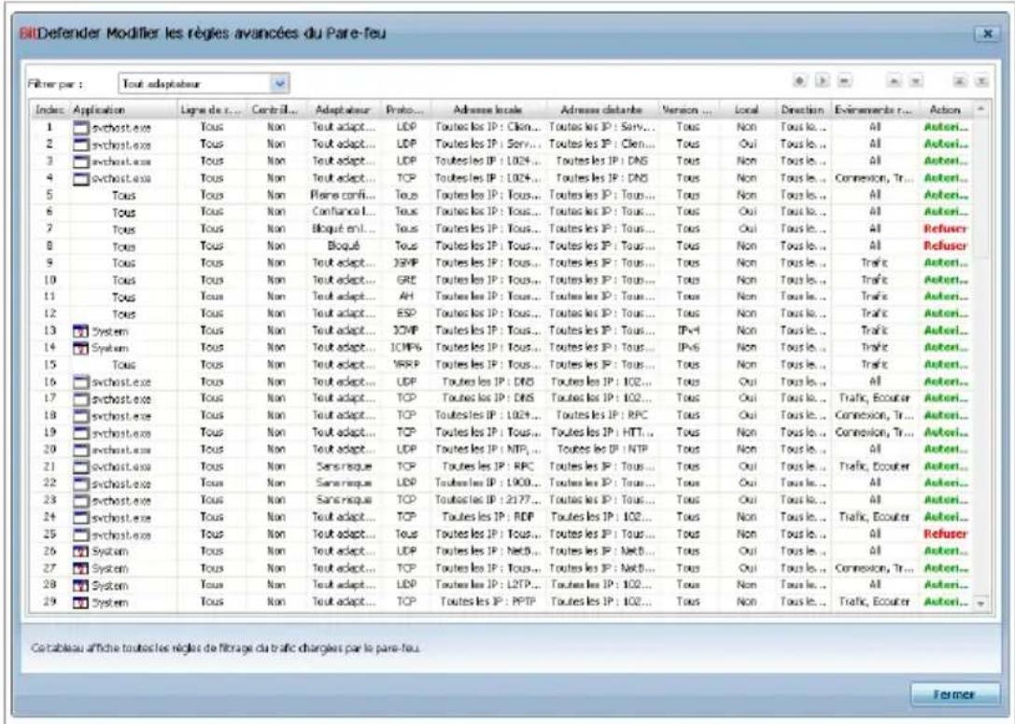The width and height of the screenshot is (1015, 724).
Task: Click the table scrollbar up arrow
Action: pyautogui.click(x=980, y=109)
